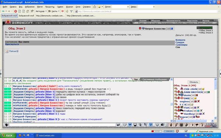Click the player name Ingvar in user list
The height and width of the screenshot is (138, 221).
pos(184,117)
